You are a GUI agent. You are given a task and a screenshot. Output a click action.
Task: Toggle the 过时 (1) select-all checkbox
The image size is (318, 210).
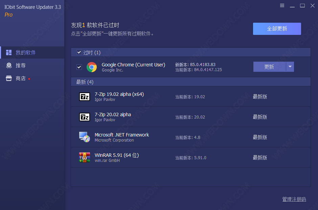[79, 52]
